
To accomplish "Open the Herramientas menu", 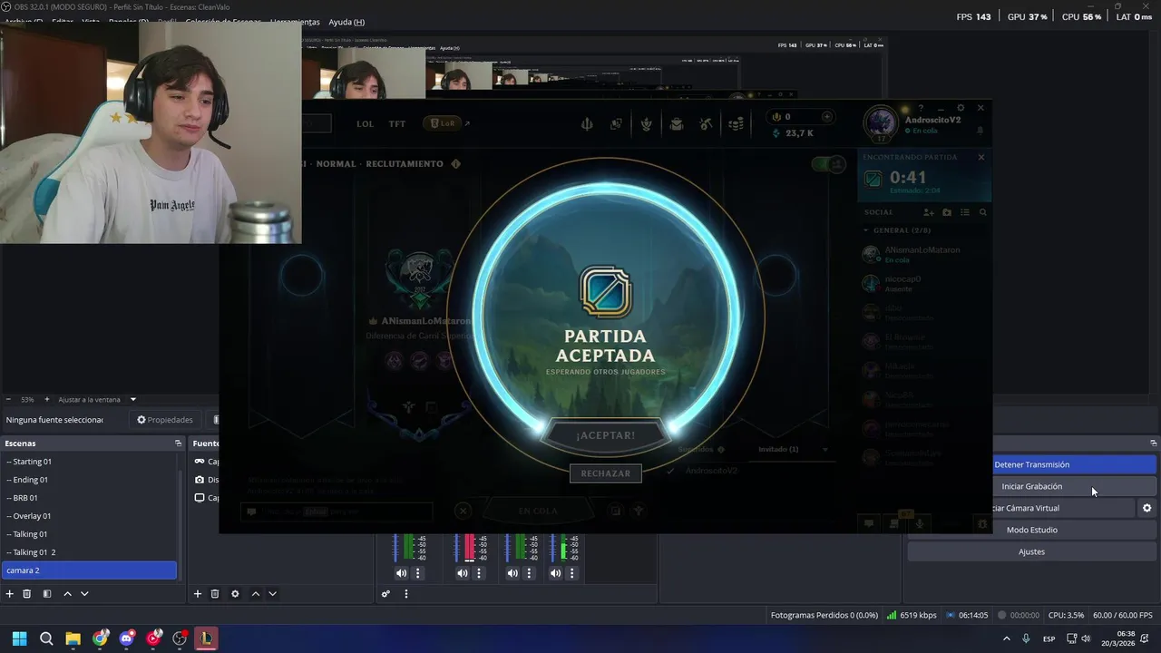I will pyautogui.click(x=295, y=22).
